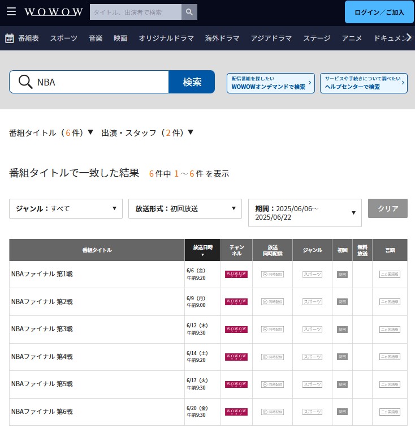Open NBAファイナル 第2戦 program title
This screenshot has height=436, width=415.
[42, 302]
